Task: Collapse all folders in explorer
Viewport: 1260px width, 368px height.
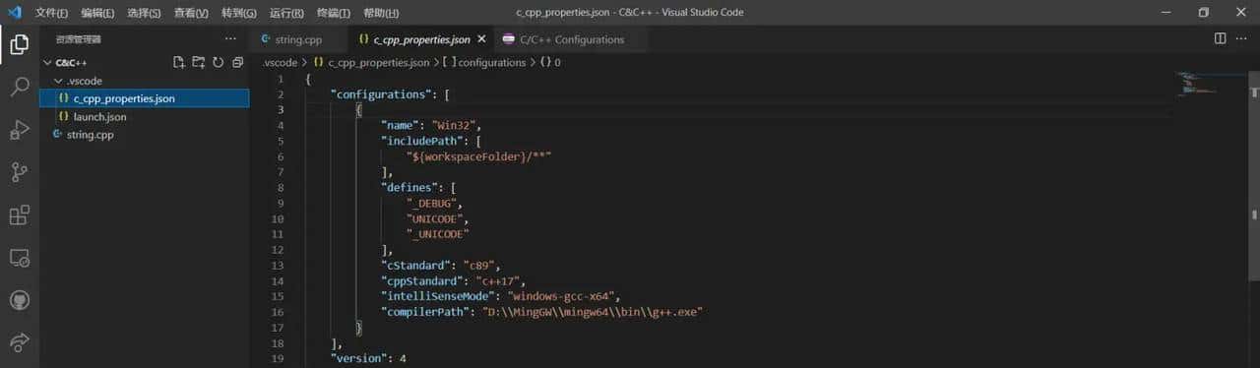Action: point(237,62)
